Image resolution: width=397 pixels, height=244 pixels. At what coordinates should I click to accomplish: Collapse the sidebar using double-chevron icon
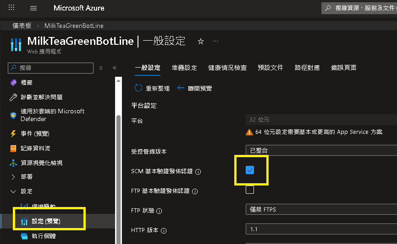[x=115, y=68]
